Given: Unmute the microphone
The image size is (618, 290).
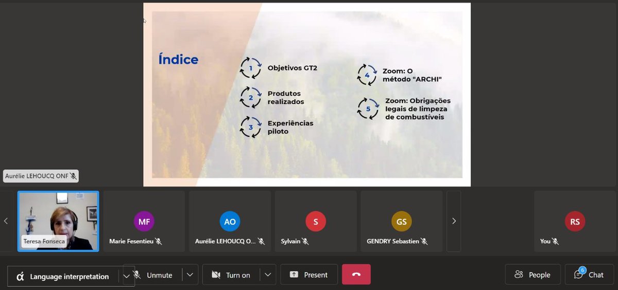Looking at the screenshot, I should (153, 275).
